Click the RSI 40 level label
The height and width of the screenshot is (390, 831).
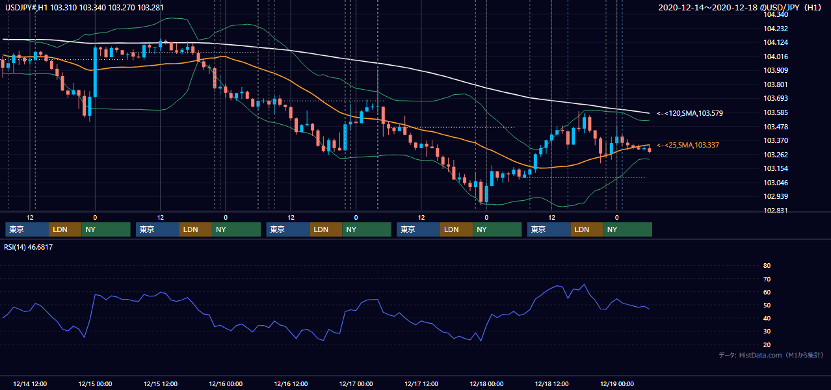(767, 318)
